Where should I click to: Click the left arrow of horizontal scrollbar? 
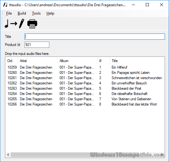pyautogui.click(x=8, y=155)
